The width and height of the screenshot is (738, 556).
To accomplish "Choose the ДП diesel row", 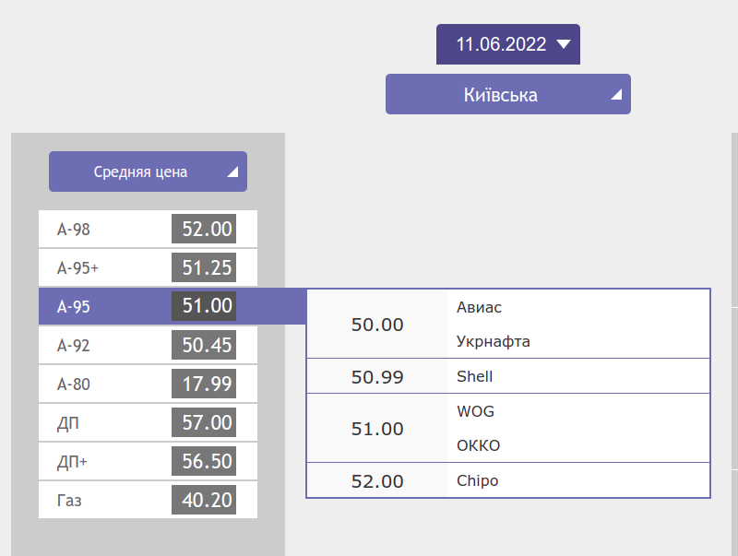I will (148, 422).
